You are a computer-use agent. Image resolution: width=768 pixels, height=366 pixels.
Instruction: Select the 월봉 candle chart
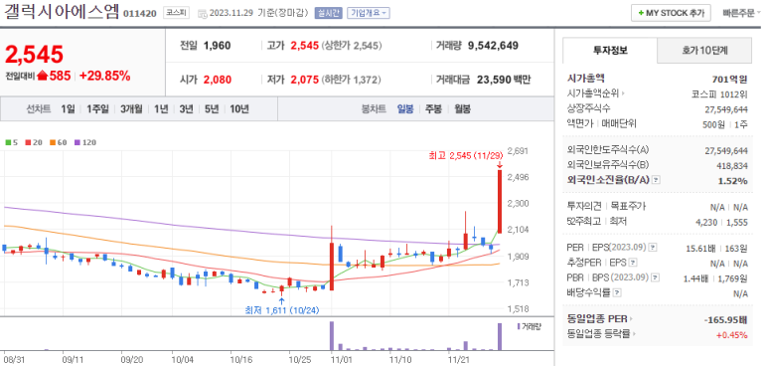click(462, 109)
